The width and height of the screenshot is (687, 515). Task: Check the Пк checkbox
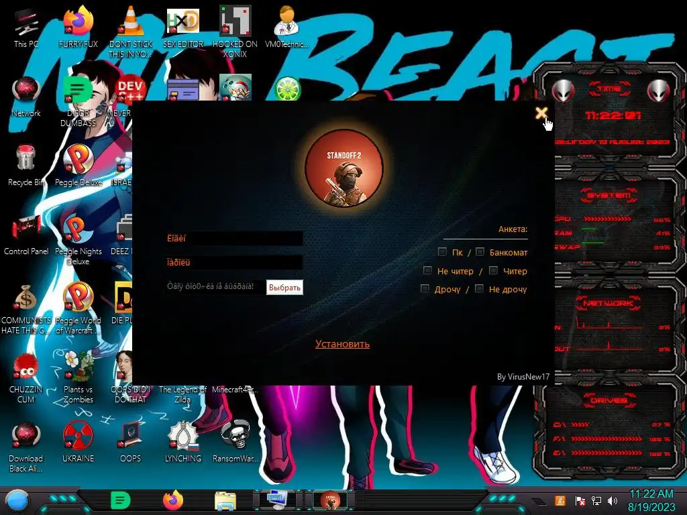(442, 251)
